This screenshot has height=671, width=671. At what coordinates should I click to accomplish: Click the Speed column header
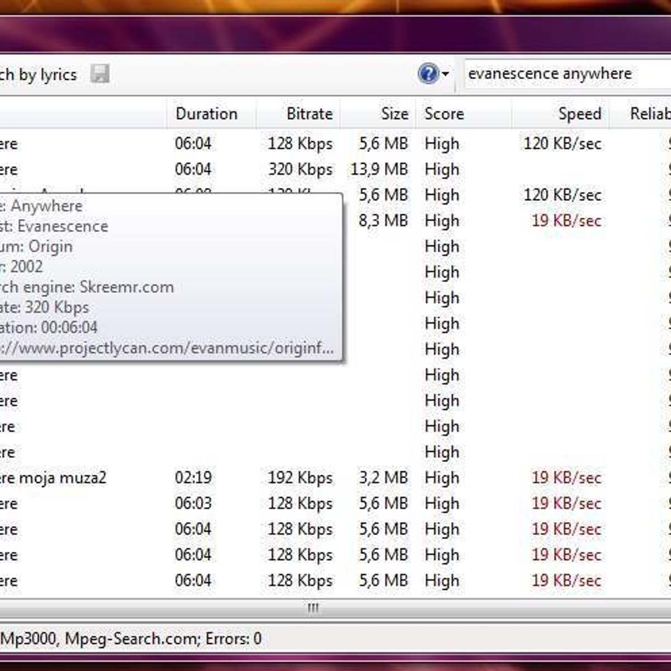pyautogui.click(x=579, y=114)
